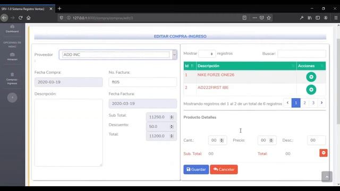This screenshot has height=191, width=340.
Task: Show site information for 127.0.0.1
Action: coord(69,18)
